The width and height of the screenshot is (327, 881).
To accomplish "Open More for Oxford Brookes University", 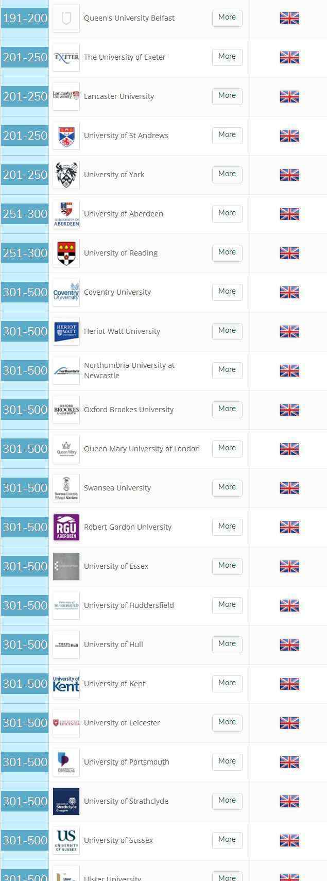I will [227, 409].
